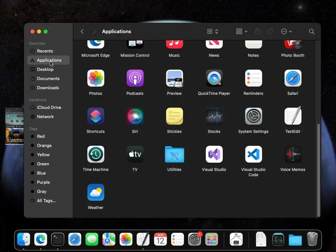This screenshot has height=252, width=336.
Task: Select the Weather app icon
Action: (95, 192)
